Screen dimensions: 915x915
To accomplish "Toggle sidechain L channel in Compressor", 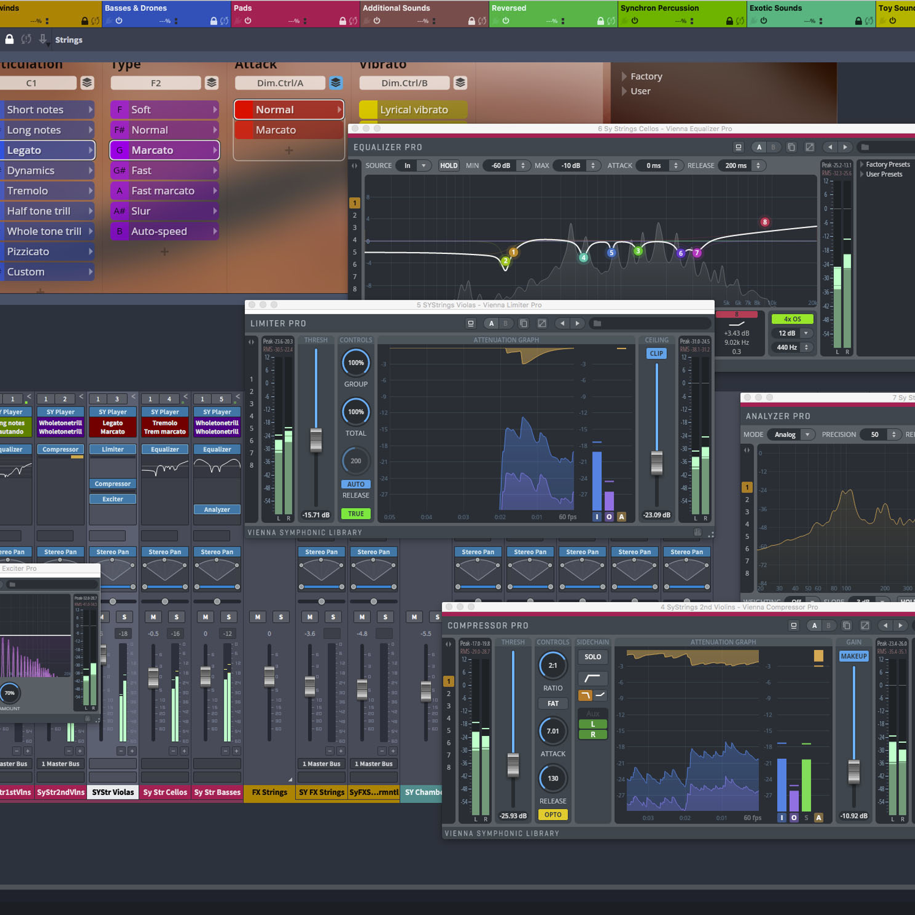I will click(x=592, y=724).
